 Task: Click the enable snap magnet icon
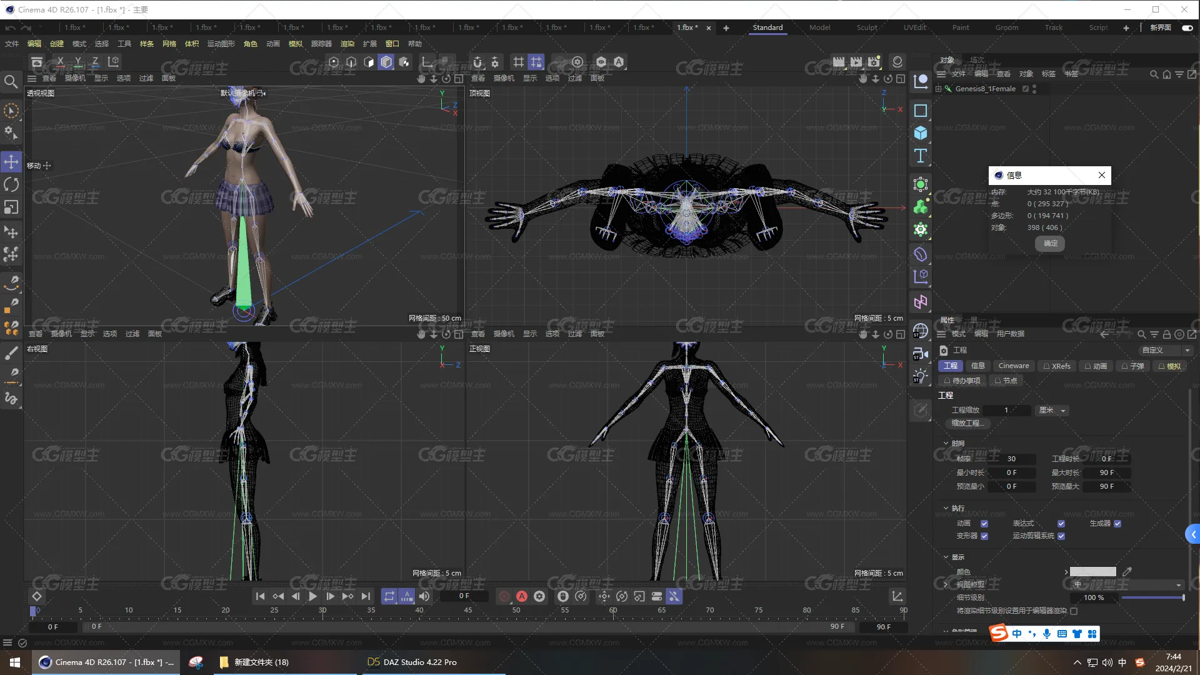[x=477, y=62]
